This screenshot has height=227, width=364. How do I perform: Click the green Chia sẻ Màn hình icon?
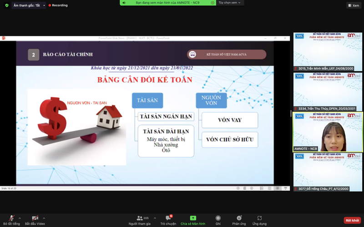point(193,218)
